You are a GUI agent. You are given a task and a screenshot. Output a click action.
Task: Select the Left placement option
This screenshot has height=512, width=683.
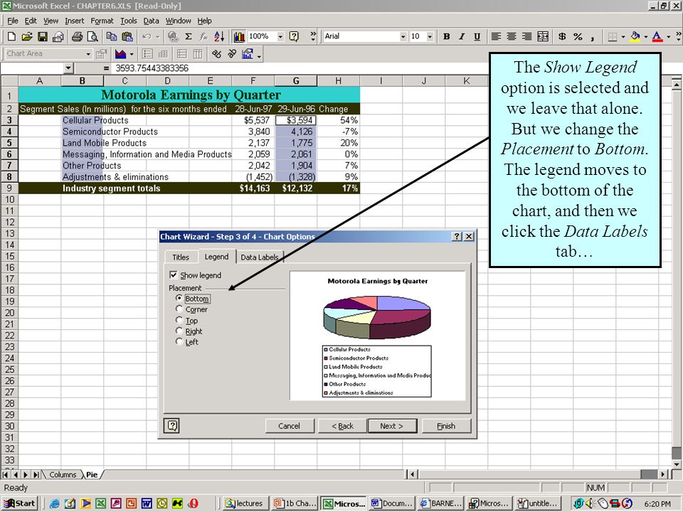pos(179,342)
